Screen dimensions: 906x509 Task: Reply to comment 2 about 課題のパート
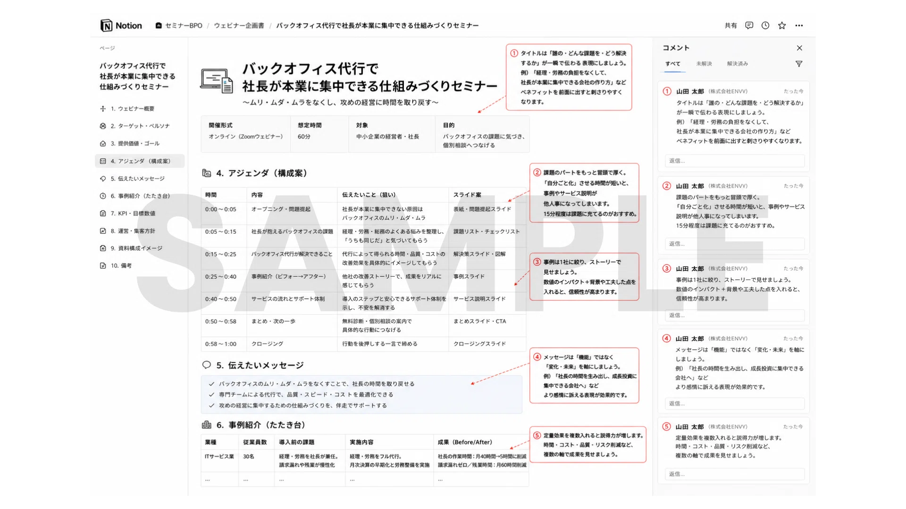click(734, 244)
